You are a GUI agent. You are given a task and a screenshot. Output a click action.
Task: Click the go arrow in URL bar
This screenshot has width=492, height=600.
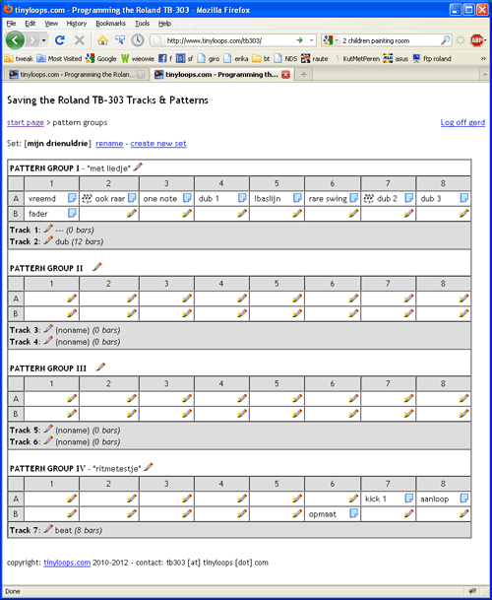click(x=300, y=40)
